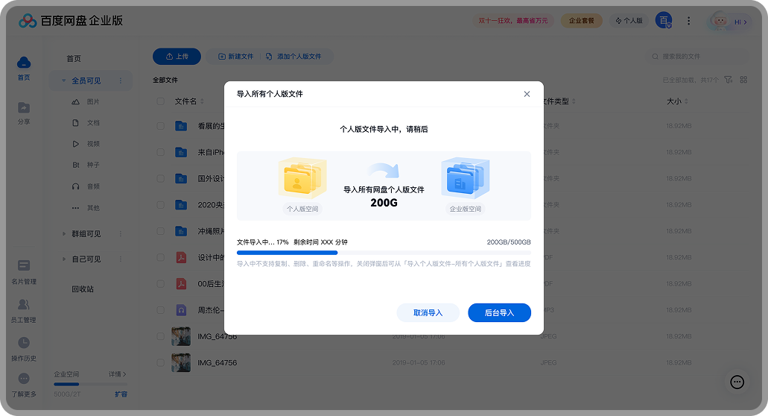Tick checkbox for 看展的 folder row

pyautogui.click(x=161, y=126)
